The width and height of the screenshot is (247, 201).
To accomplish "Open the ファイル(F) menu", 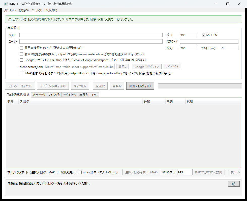I will coord(10,10).
